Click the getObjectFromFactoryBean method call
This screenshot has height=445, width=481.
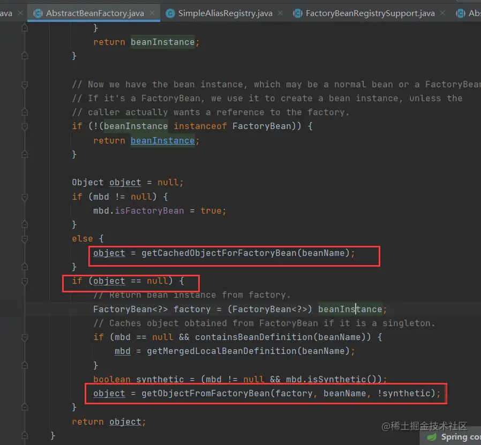point(206,393)
